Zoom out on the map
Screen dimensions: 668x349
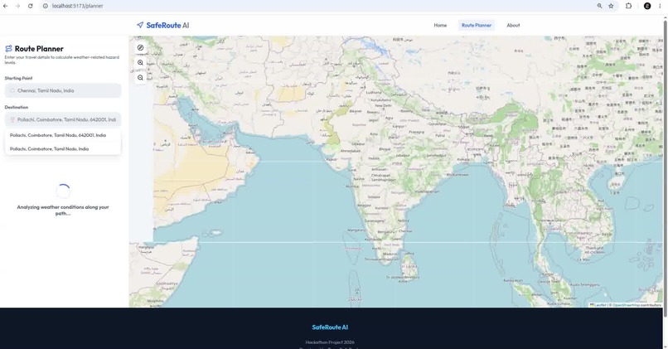141,78
